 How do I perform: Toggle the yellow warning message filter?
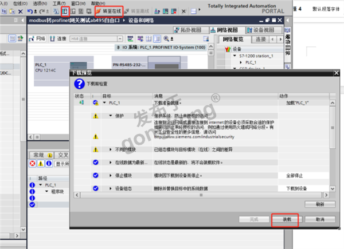click(x=41, y=164)
